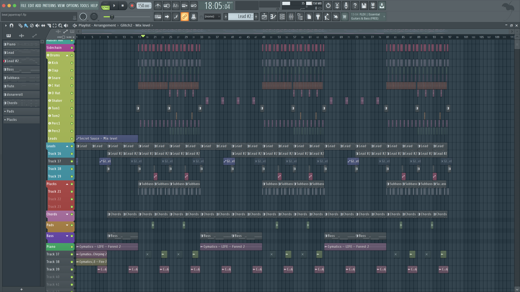Click the microphone one-click recording icon
This screenshot has height=292, width=520.
[346, 5]
